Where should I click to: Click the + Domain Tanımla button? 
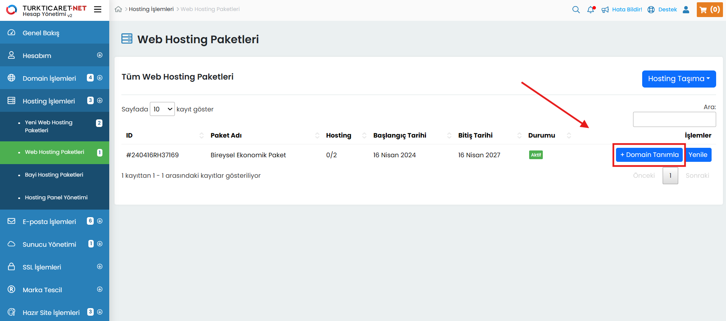point(649,155)
